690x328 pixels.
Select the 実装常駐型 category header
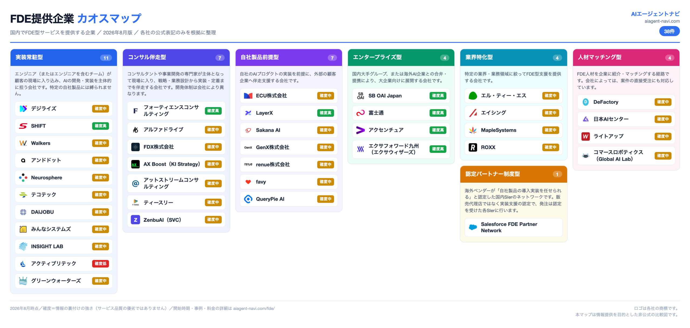coord(64,57)
